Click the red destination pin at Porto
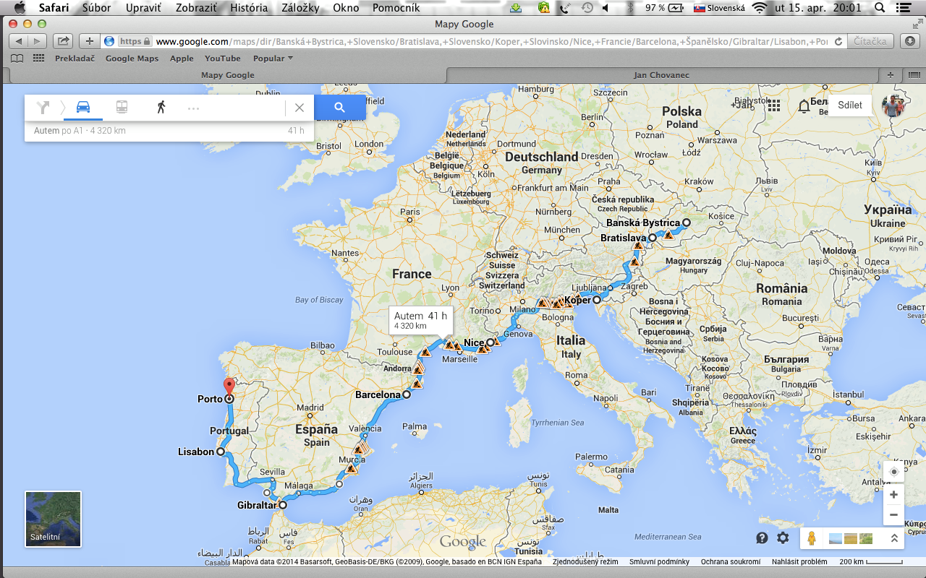The height and width of the screenshot is (578, 926). click(x=229, y=387)
